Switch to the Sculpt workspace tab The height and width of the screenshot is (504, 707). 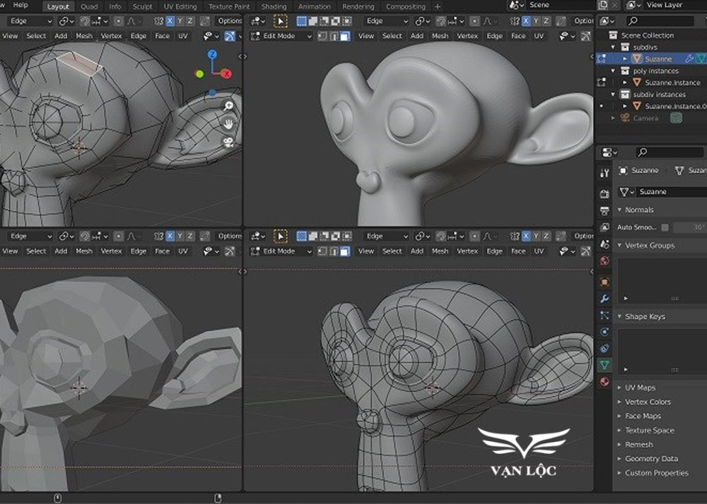pyautogui.click(x=142, y=6)
